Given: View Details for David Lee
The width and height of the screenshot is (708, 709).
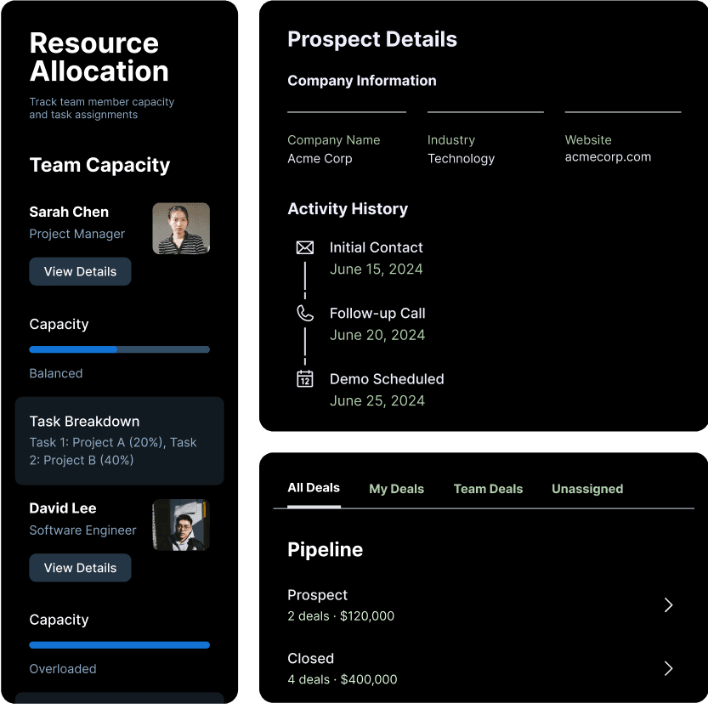Looking at the screenshot, I should pyautogui.click(x=80, y=568).
